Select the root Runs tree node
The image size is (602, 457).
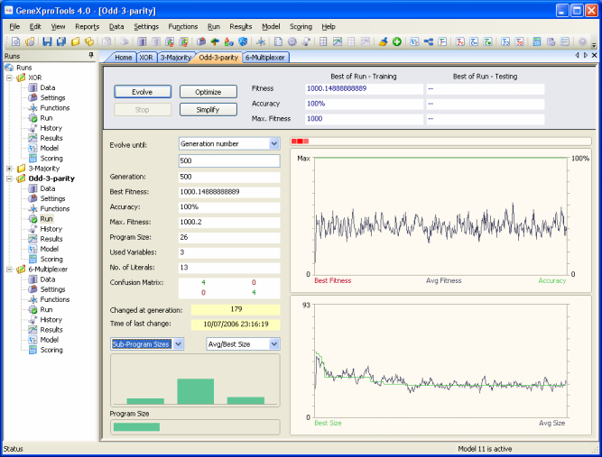pos(23,68)
